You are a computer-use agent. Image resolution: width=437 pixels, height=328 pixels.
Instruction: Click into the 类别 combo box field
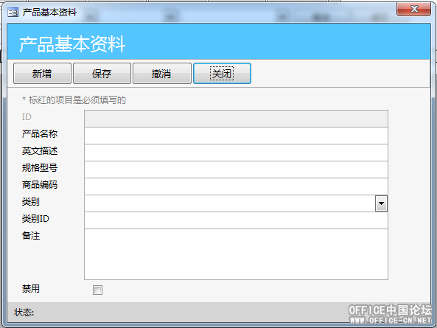(230, 203)
